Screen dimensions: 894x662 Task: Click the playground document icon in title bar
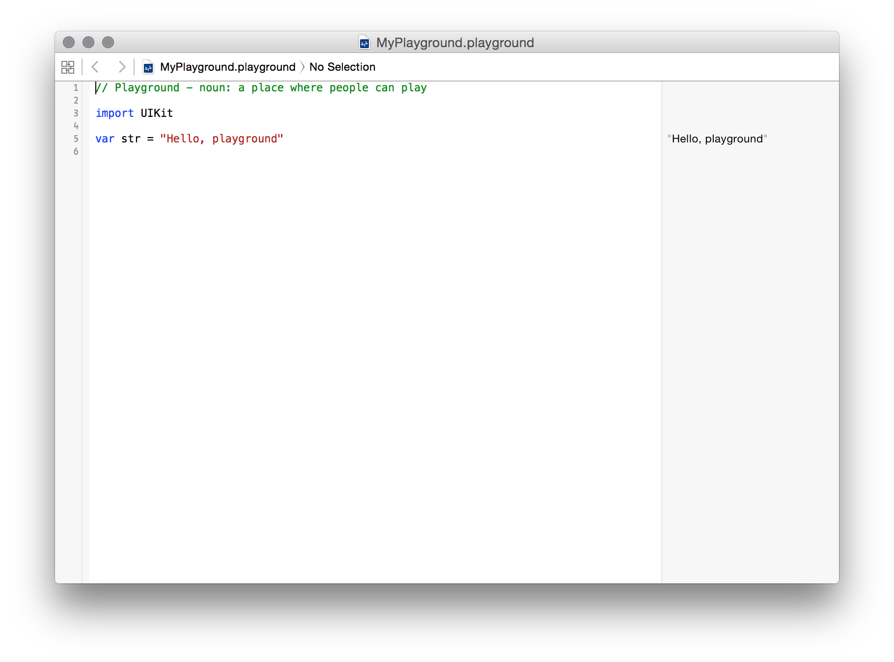click(x=364, y=43)
